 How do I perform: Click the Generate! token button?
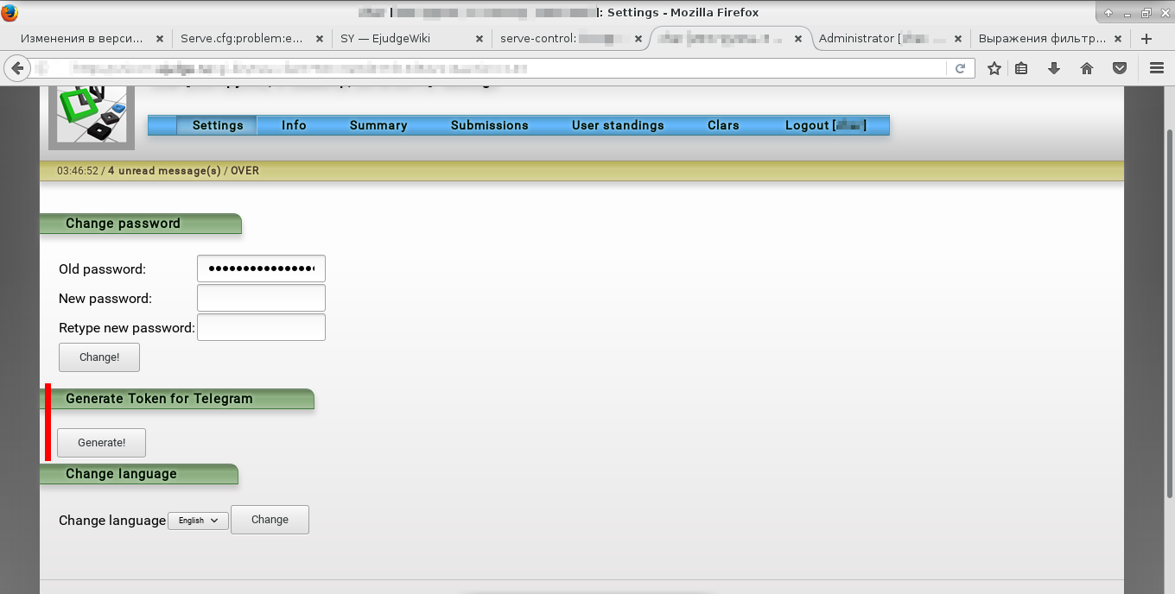point(101,443)
